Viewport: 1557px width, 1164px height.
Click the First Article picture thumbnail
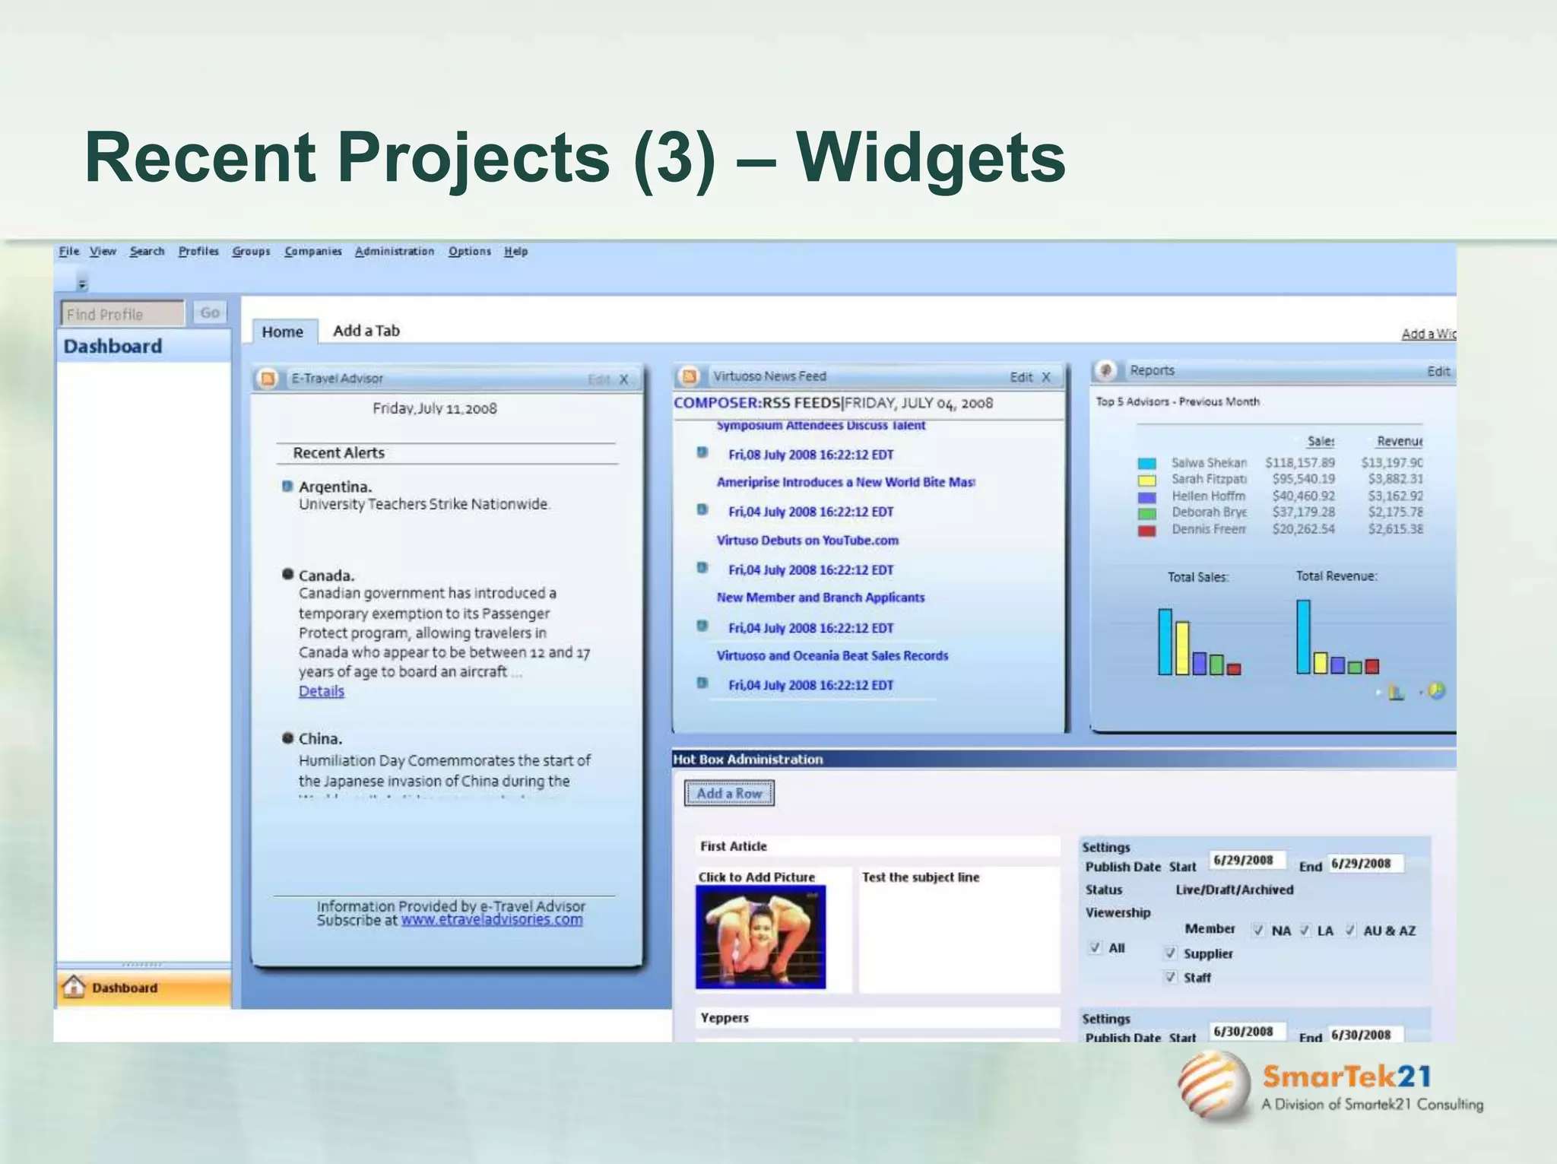[759, 937]
